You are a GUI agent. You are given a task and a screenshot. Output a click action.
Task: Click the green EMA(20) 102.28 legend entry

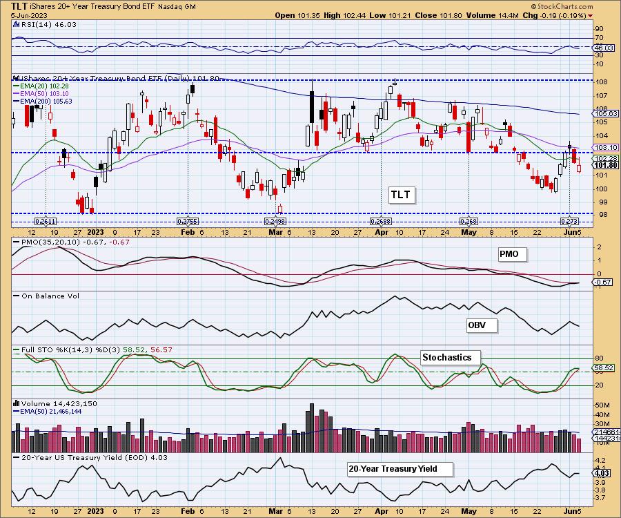point(41,86)
